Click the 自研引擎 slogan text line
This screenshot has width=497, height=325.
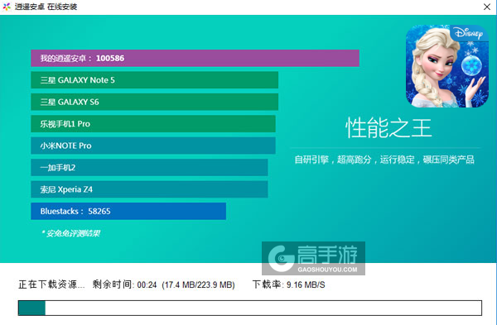pyautogui.click(x=384, y=160)
